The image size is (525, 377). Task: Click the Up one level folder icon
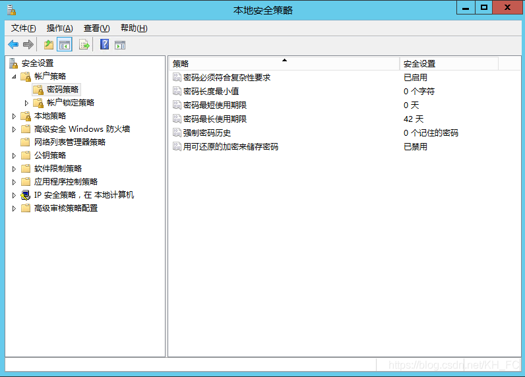[x=49, y=45]
